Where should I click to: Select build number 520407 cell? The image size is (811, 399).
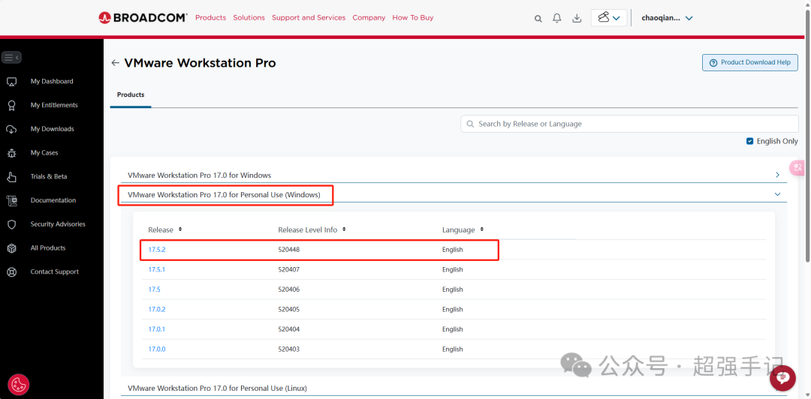tap(289, 270)
